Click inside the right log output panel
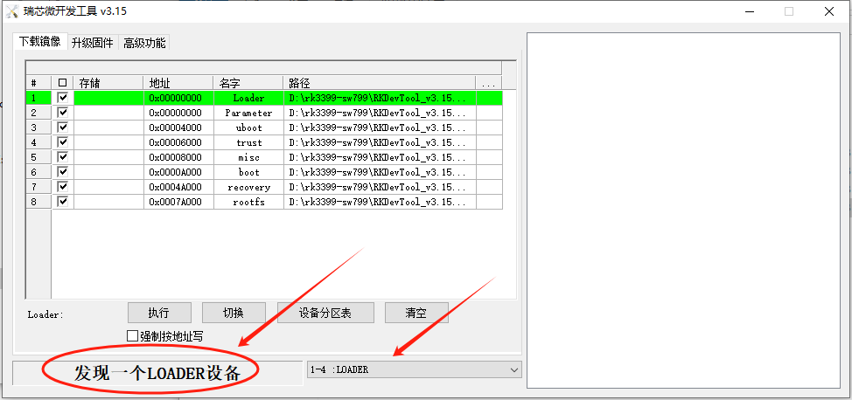852x400 pixels. point(684,210)
